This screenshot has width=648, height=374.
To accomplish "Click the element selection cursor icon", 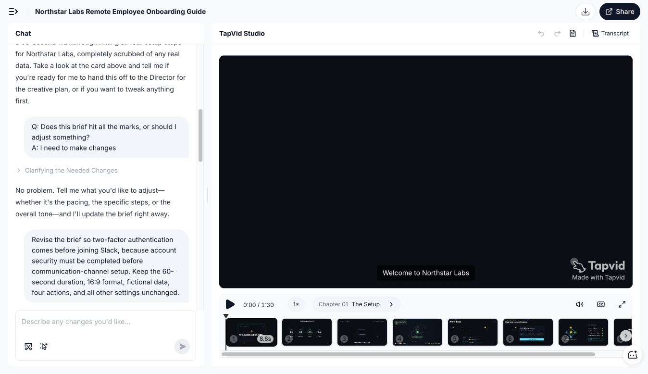I will pyautogui.click(x=44, y=347).
